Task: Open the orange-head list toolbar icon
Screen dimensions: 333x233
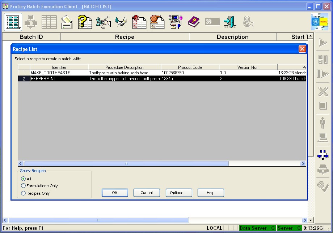Action: pos(157,22)
